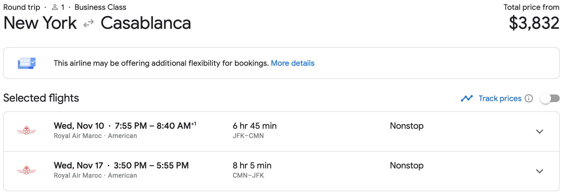Click the Selected flights heading
This screenshot has width=563, height=195.
click(41, 98)
